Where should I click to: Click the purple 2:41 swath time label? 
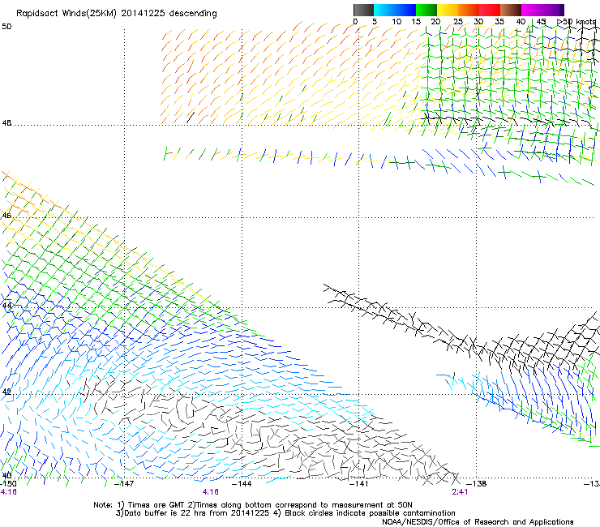460,492
